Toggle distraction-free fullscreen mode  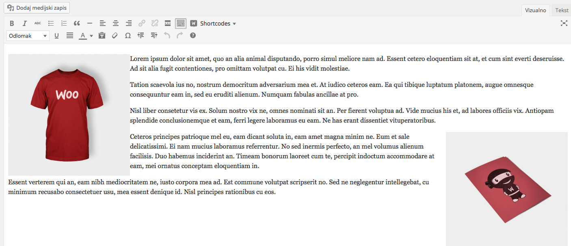tap(564, 23)
